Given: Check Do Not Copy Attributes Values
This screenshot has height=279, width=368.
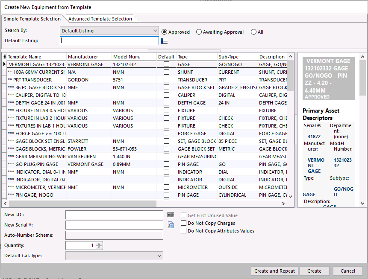Looking at the screenshot, I should click(x=184, y=231).
